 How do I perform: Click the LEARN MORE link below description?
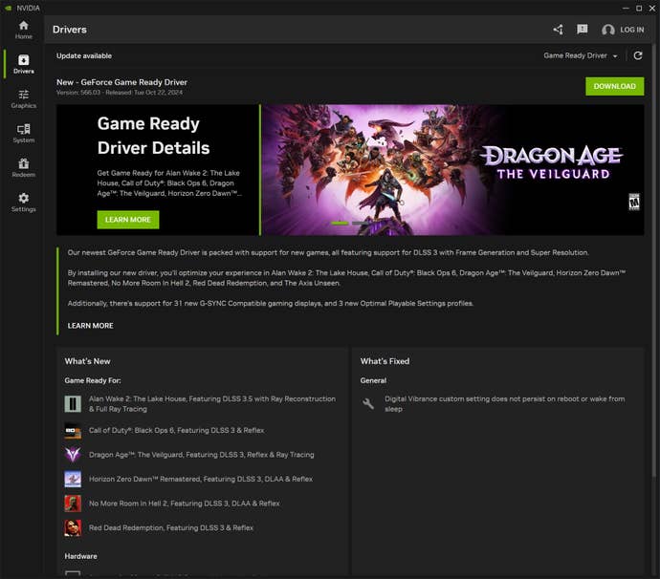91,326
